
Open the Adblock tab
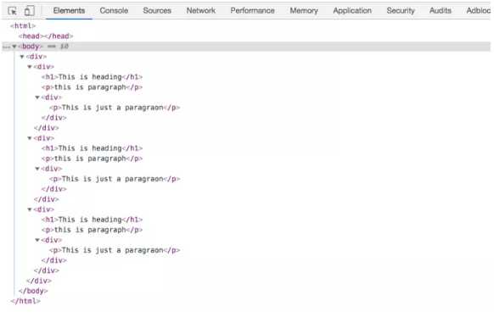478,10
